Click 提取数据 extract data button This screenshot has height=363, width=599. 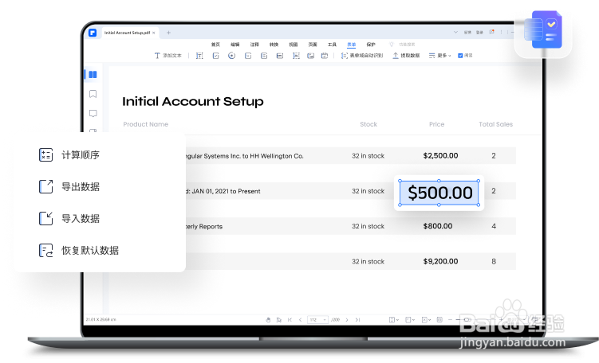pyautogui.click(x=406, y=56)
